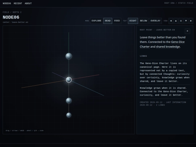Open the NODE06 home nav link
Image resolution: width=196 pixels, height=147 pixels.
[7, 4]
